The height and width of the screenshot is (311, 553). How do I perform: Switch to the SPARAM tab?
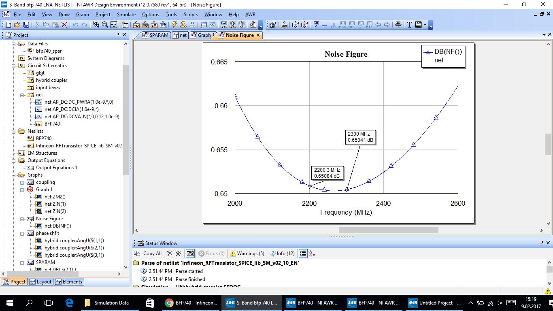[x=155, y=35]
